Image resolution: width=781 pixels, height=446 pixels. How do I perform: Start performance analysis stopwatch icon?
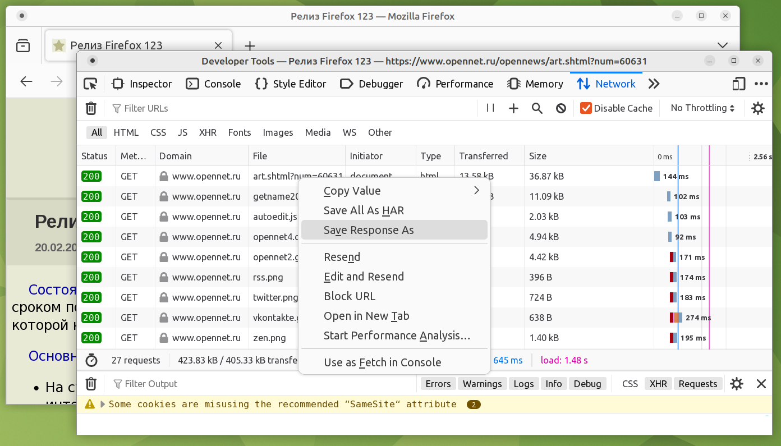91,360
